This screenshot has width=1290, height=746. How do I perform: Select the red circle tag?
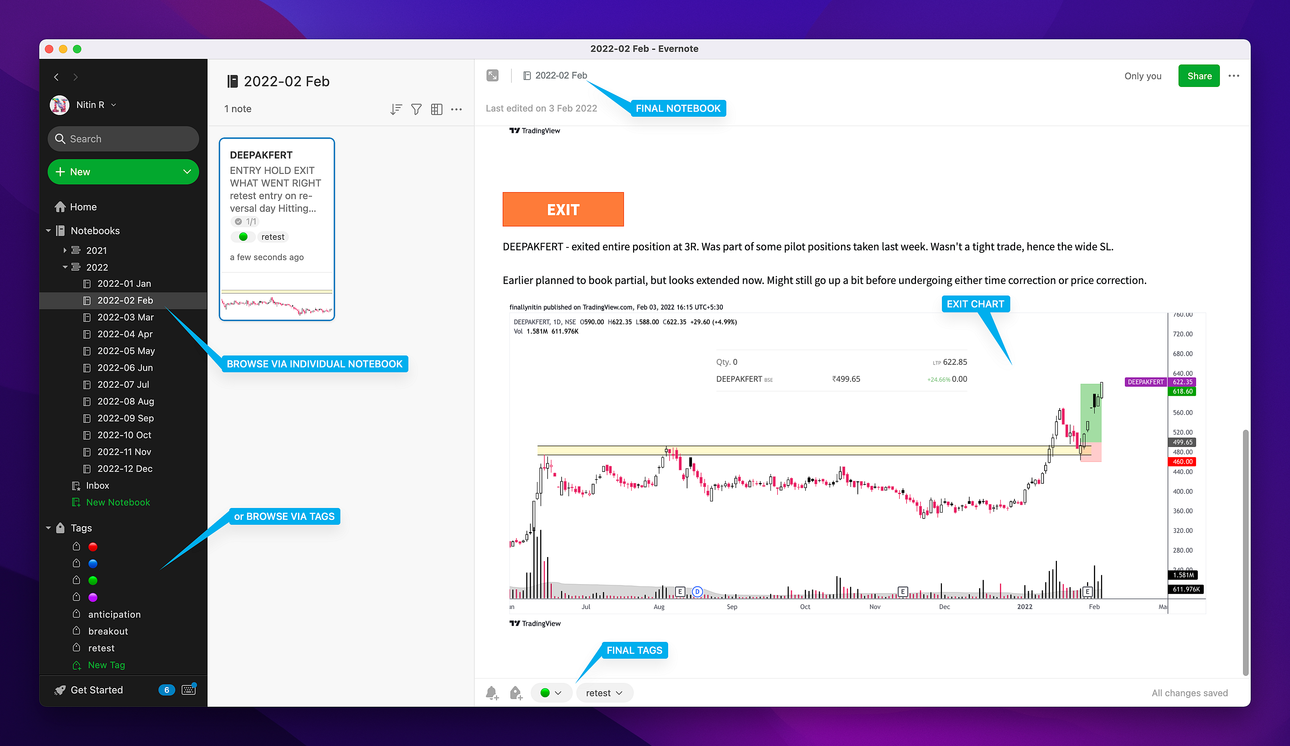93,546
